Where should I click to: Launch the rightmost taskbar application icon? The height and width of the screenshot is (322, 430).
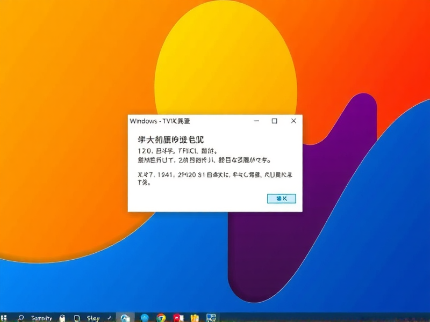click(x=211, y=317)
